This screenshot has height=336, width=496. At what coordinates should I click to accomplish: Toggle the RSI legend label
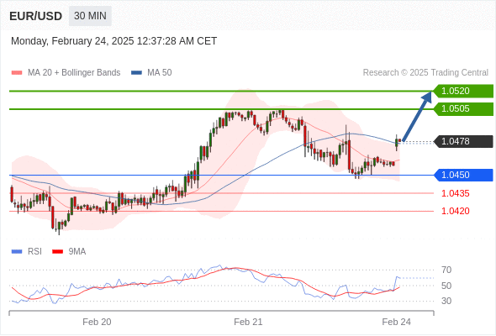tap(34, 252)
